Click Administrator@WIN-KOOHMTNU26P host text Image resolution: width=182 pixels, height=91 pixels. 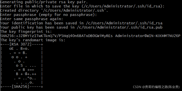(x=148, y=36)
